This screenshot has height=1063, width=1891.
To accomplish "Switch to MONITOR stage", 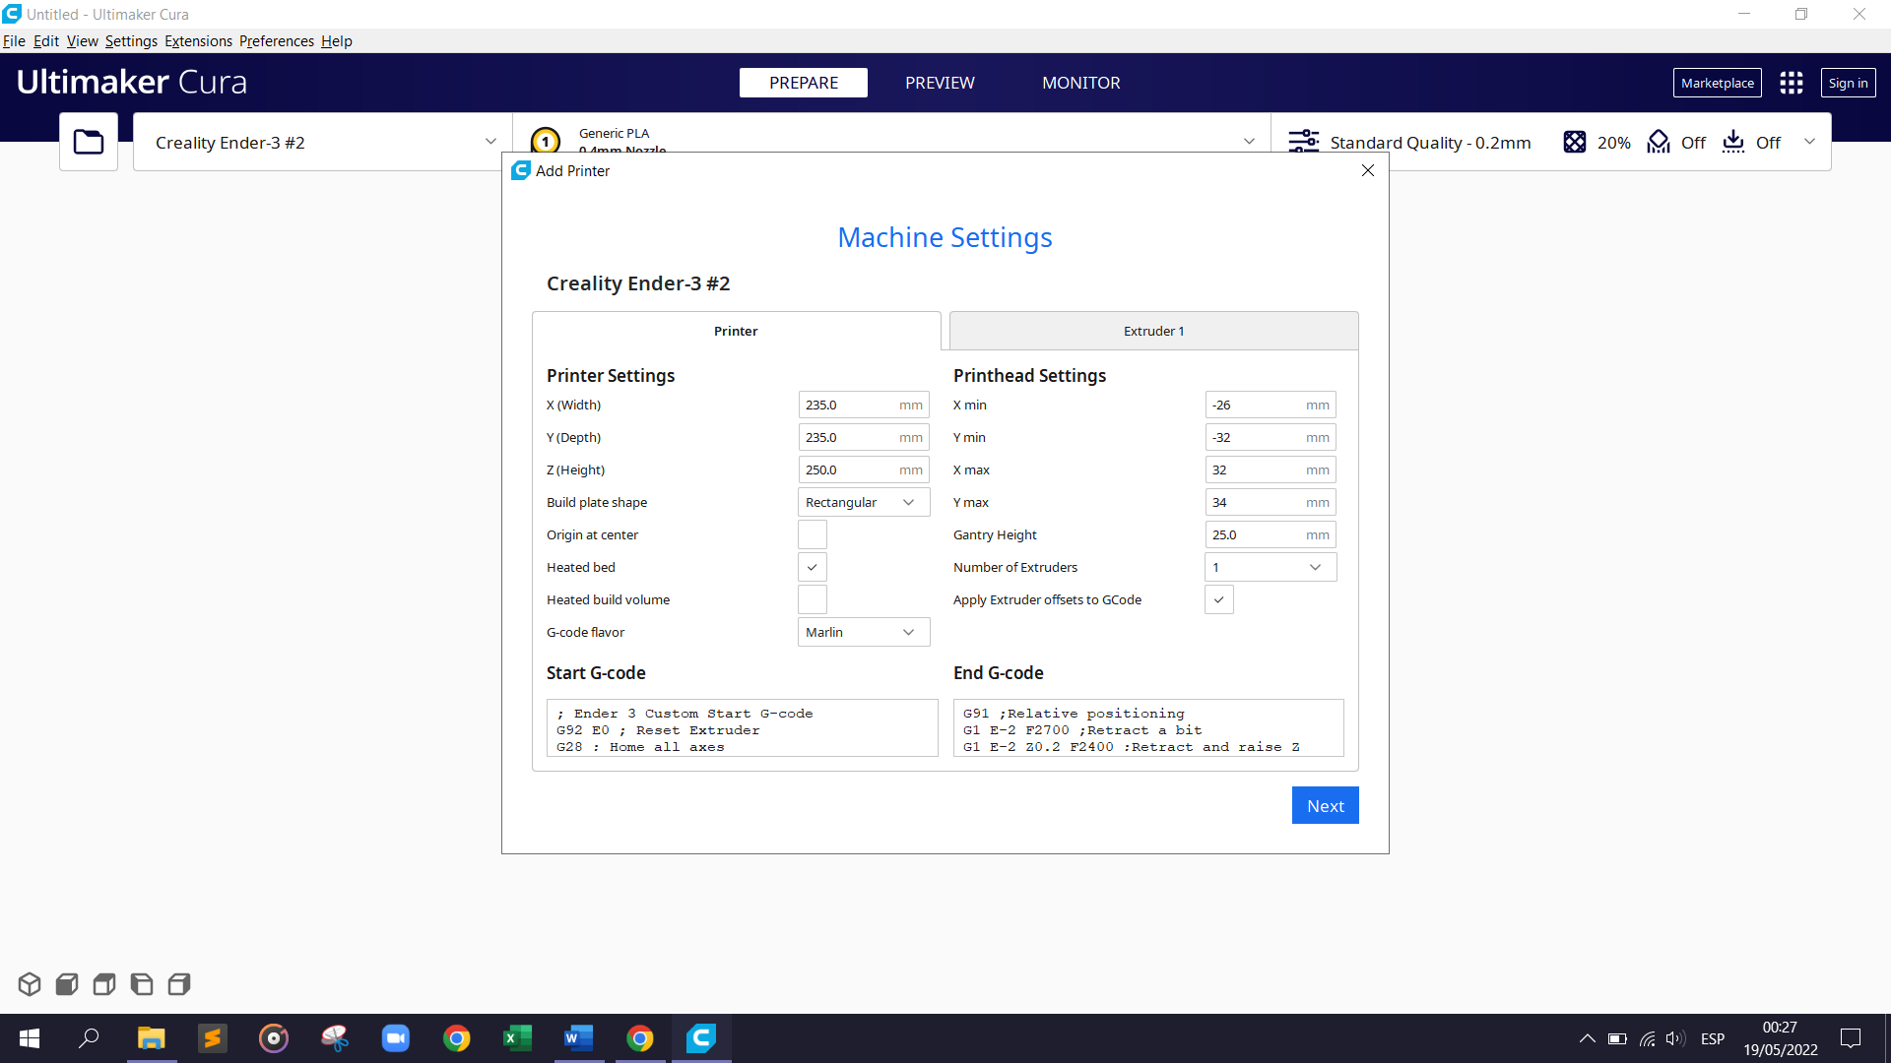I will [x=1080, y=83].
